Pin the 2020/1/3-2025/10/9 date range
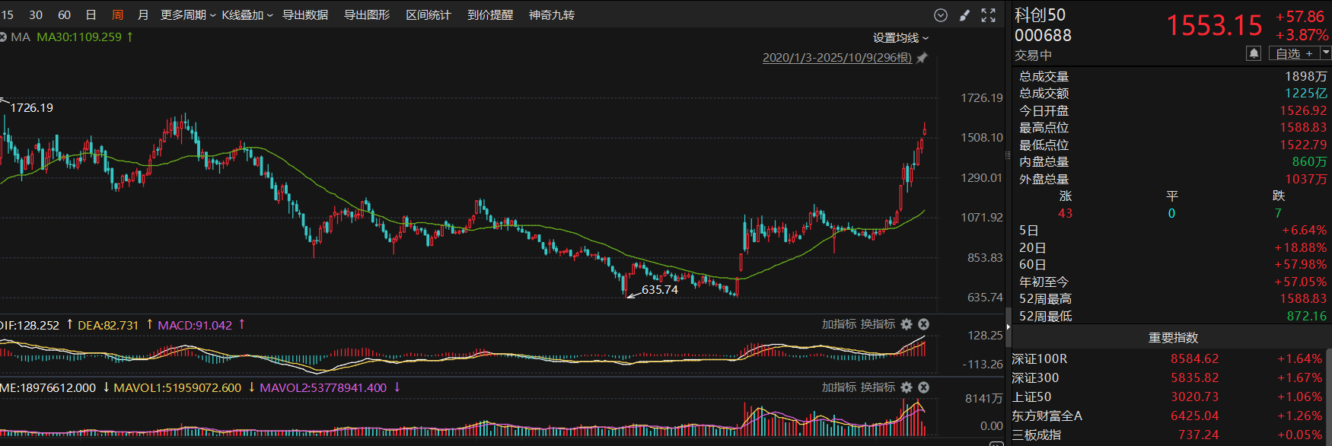The image size is (1332, 446). coord(923,58)
